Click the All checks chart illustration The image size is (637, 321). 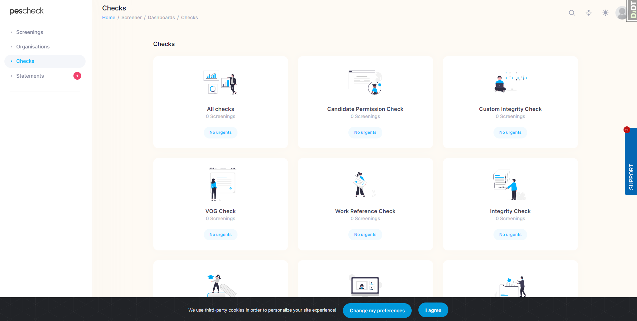221,83
